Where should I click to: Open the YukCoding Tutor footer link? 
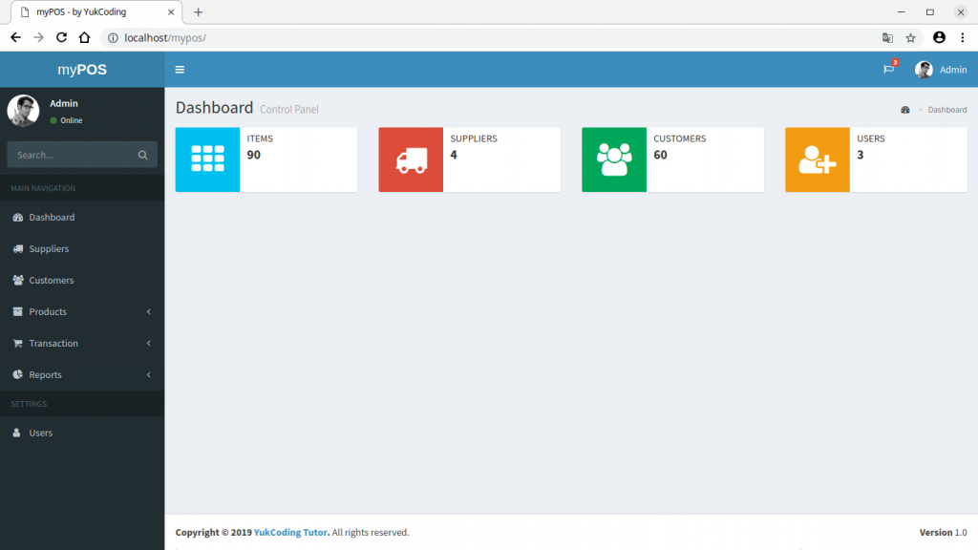(290, 533)
